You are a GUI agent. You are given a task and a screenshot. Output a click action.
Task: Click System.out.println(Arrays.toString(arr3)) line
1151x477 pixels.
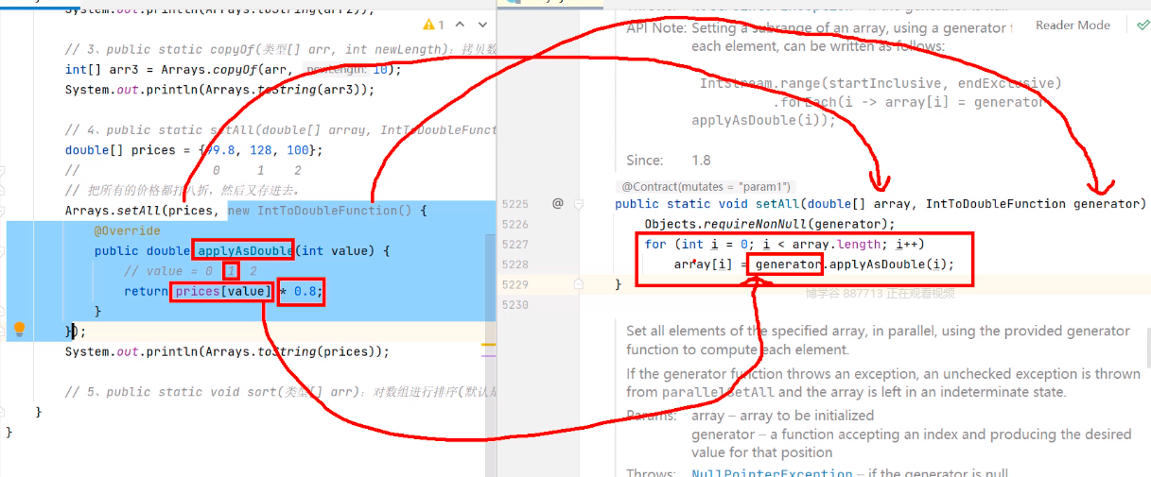pos(219,90)
